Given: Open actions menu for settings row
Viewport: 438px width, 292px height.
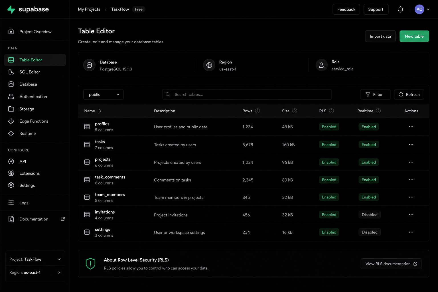Looking at the screenshot, I should (411, 232).
